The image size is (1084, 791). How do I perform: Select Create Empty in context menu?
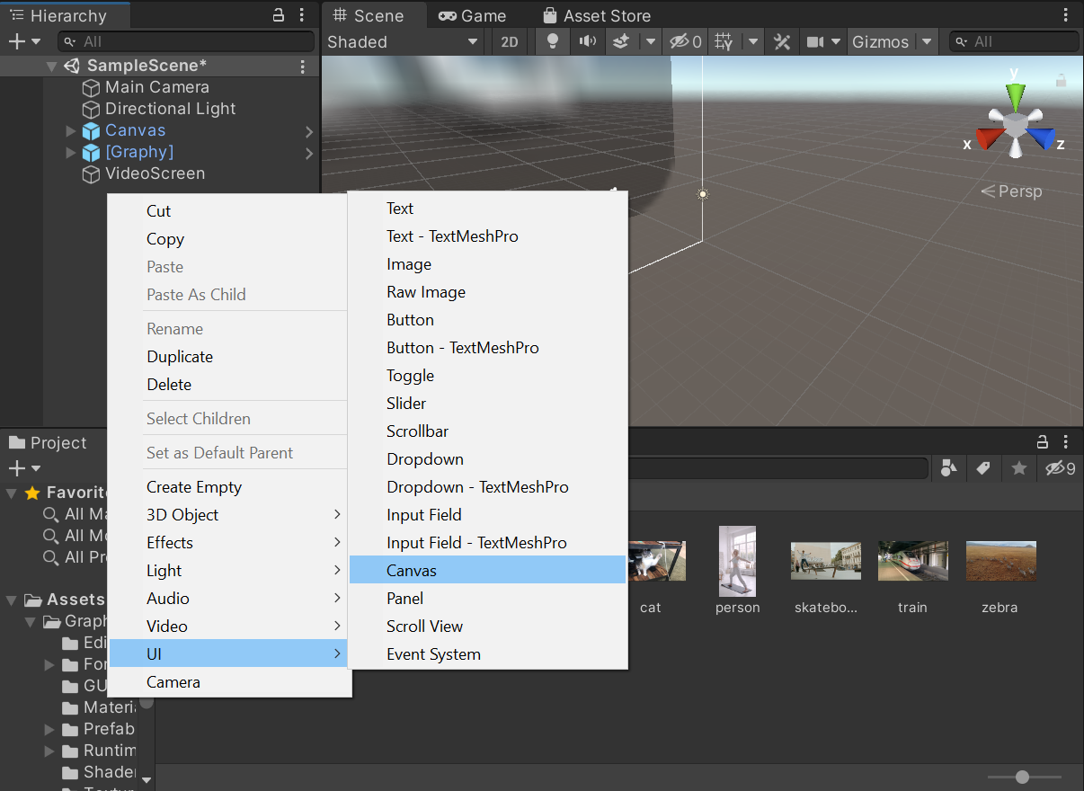click(x=194, y=487)
